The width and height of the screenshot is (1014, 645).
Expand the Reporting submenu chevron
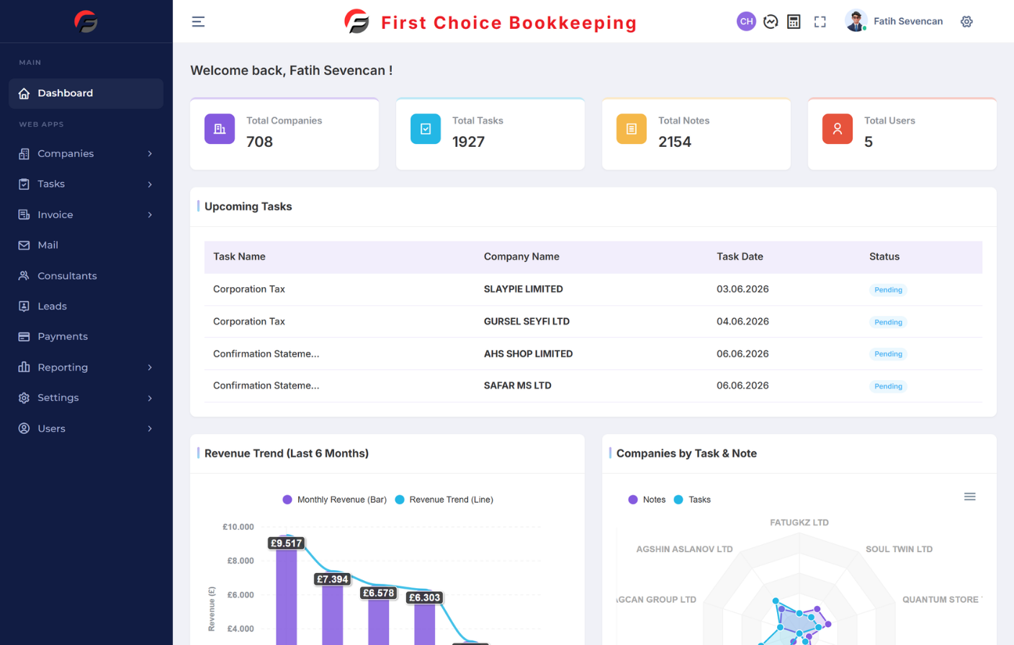[x=150, y=367]
